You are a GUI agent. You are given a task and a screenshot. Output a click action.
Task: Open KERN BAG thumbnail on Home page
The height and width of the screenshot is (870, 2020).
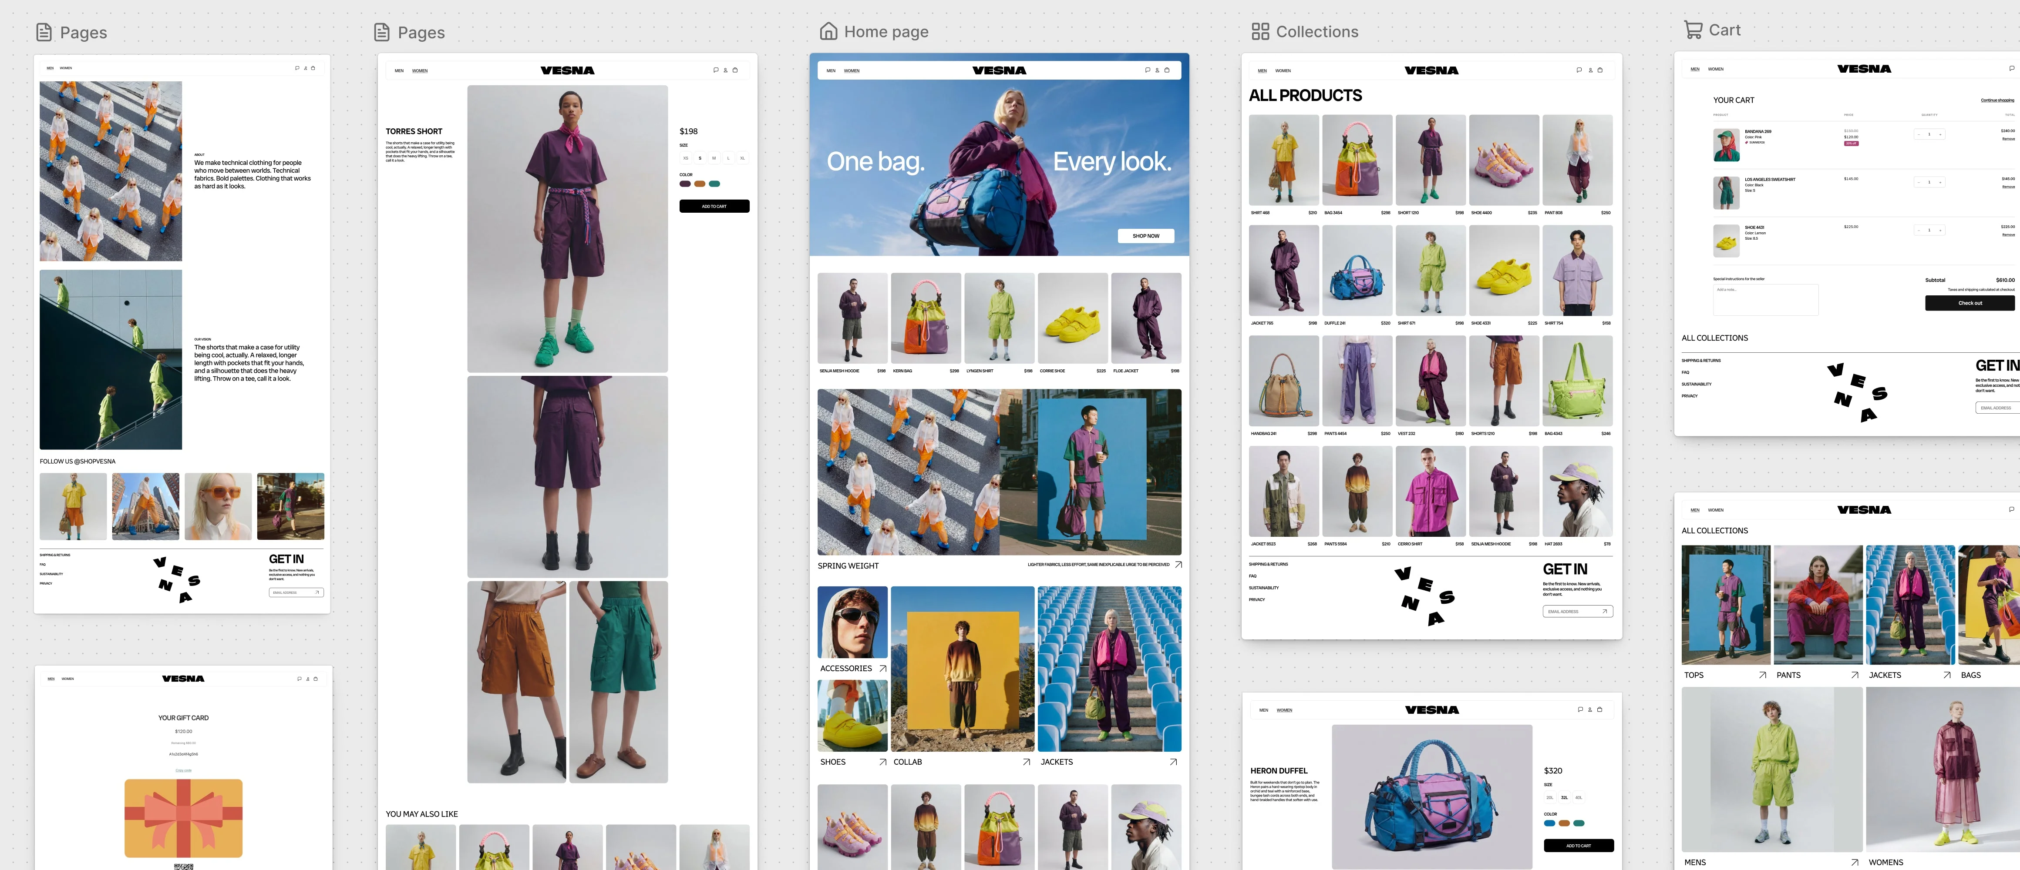926,318
